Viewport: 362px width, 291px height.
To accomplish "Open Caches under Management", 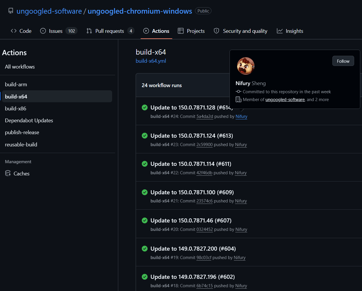I will click(21, 173).
